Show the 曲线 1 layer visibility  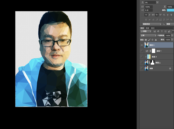click(x=142, y=51)
